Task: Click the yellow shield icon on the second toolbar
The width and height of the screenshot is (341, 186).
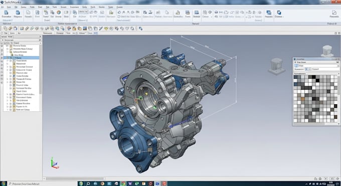Action: click(x=106, y=29)
